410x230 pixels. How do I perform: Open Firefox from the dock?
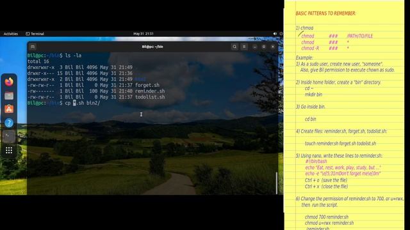coord(9,82)
